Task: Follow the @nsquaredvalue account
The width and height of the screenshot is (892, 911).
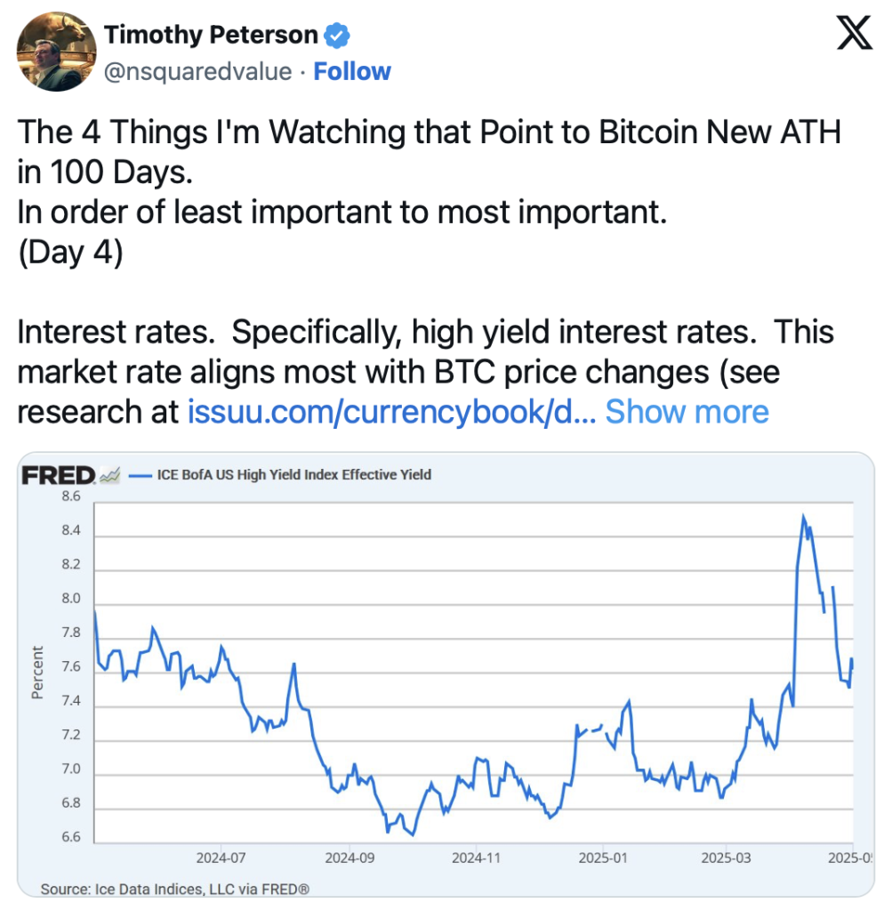Action: (x=352, y=71)
